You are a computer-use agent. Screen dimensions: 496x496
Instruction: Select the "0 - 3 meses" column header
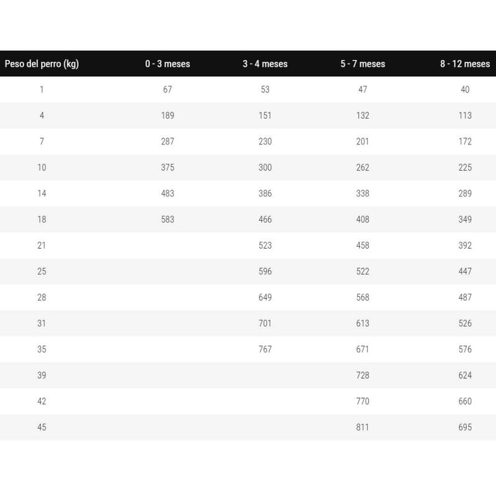click(167, 64)
